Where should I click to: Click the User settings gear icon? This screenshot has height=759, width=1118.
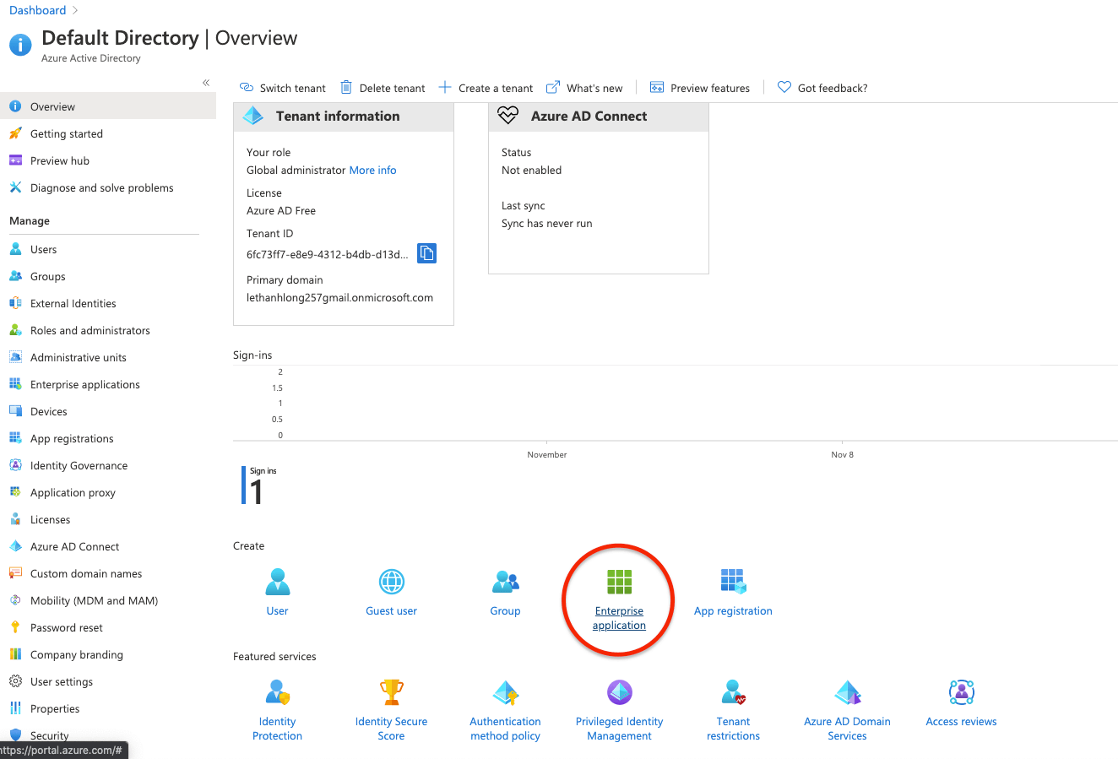(x=15, y=681)
